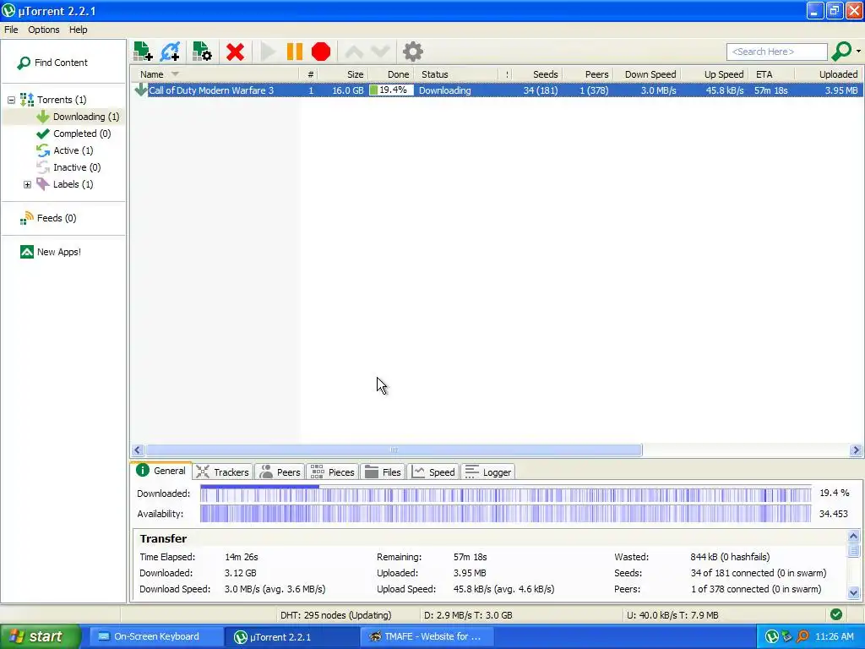Click inside the Search Here field
The height and width of the screenshot is (649, 865).
[777, 52]
